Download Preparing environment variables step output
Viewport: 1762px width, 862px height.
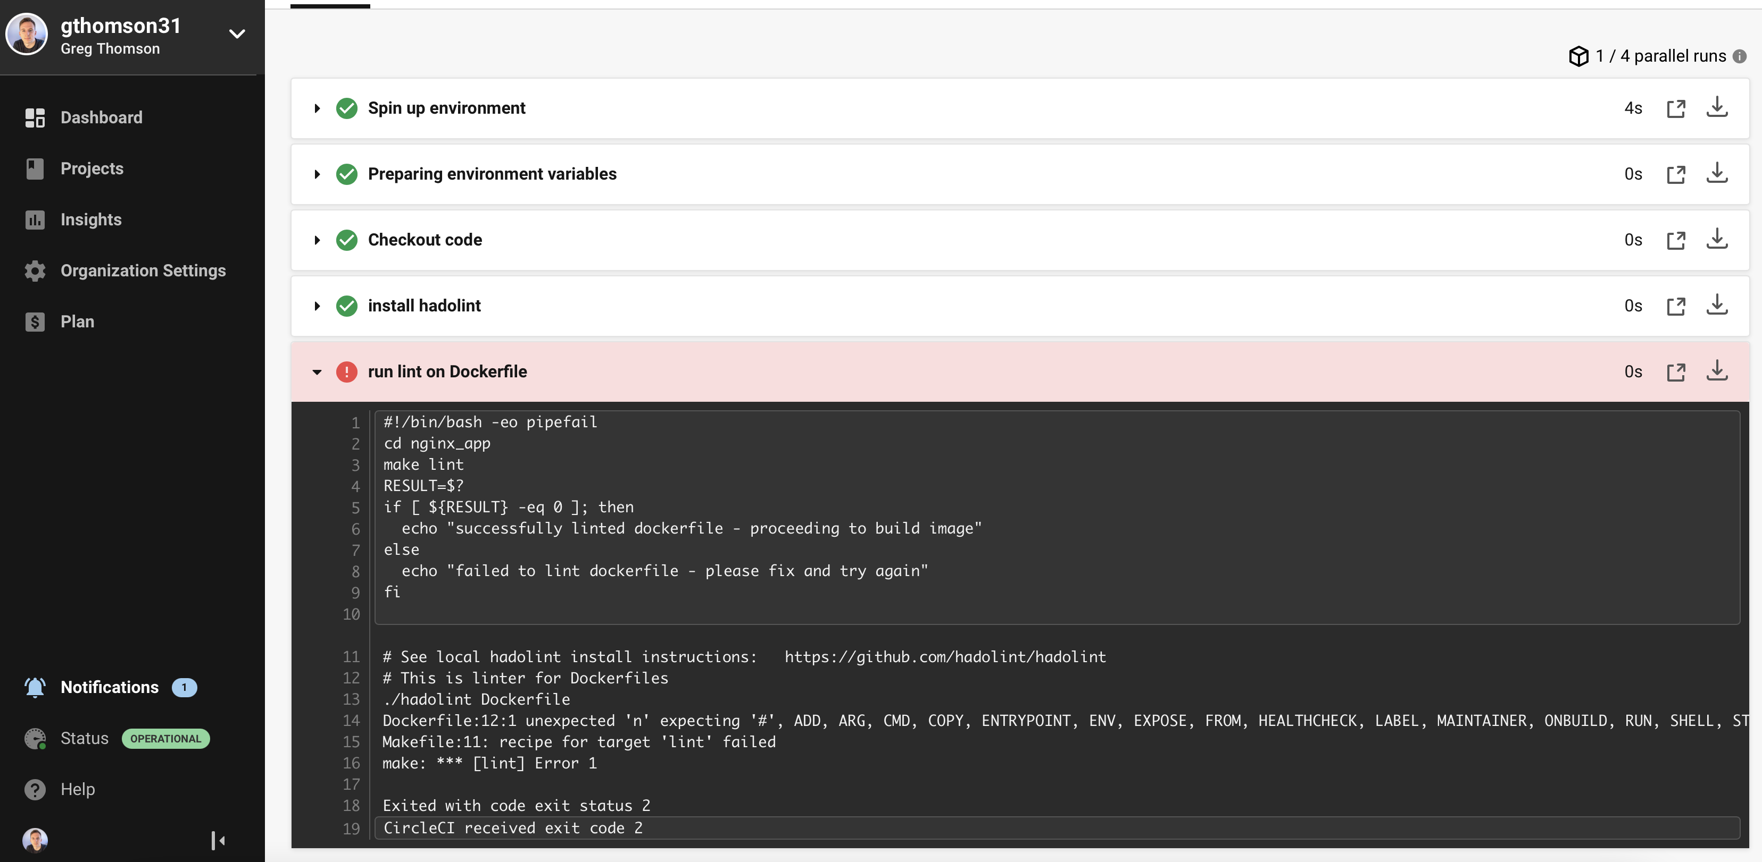[1716, 173]
